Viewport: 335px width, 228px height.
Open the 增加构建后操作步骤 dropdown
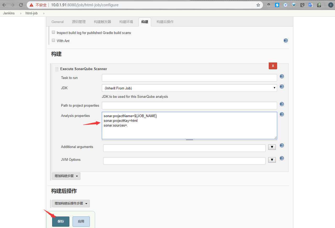pyautogui.click(x=71, y=203)
